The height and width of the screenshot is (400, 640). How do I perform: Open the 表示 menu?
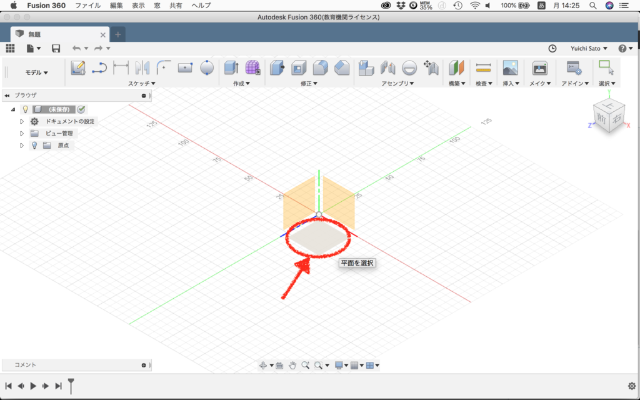tap(138, 5)
